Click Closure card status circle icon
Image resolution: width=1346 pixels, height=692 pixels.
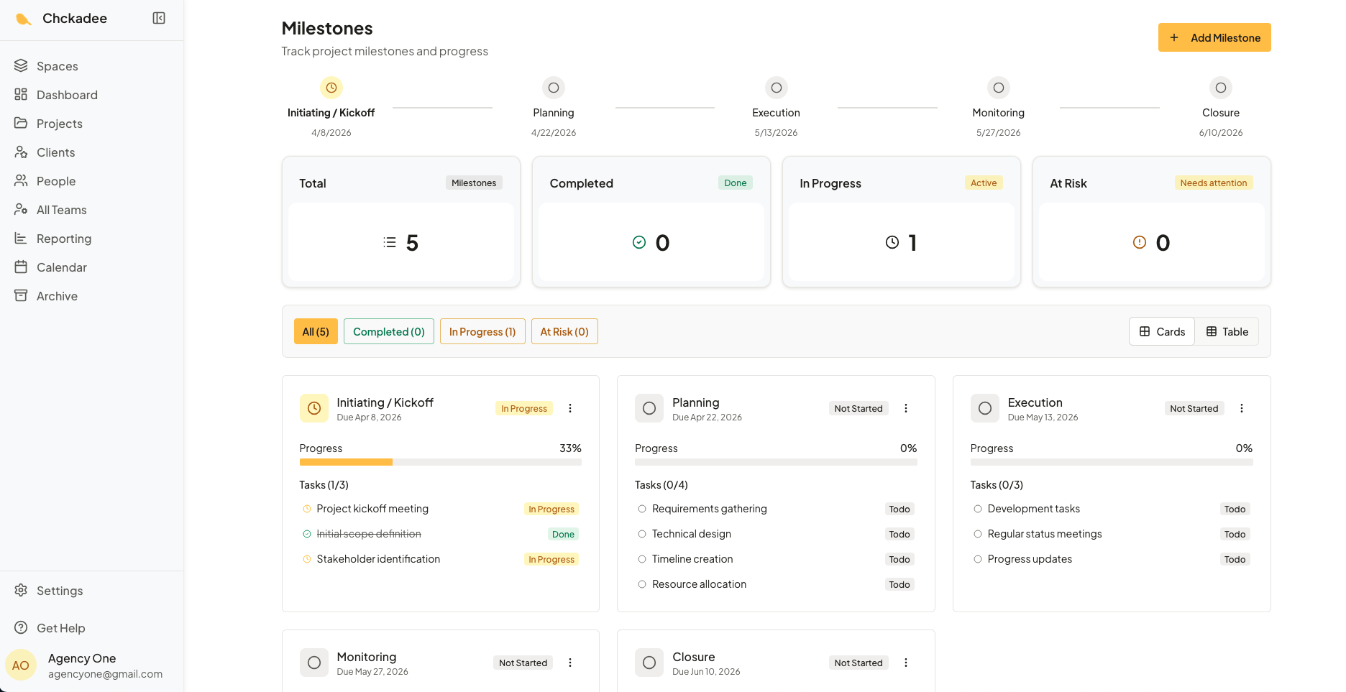coord(649,663)
